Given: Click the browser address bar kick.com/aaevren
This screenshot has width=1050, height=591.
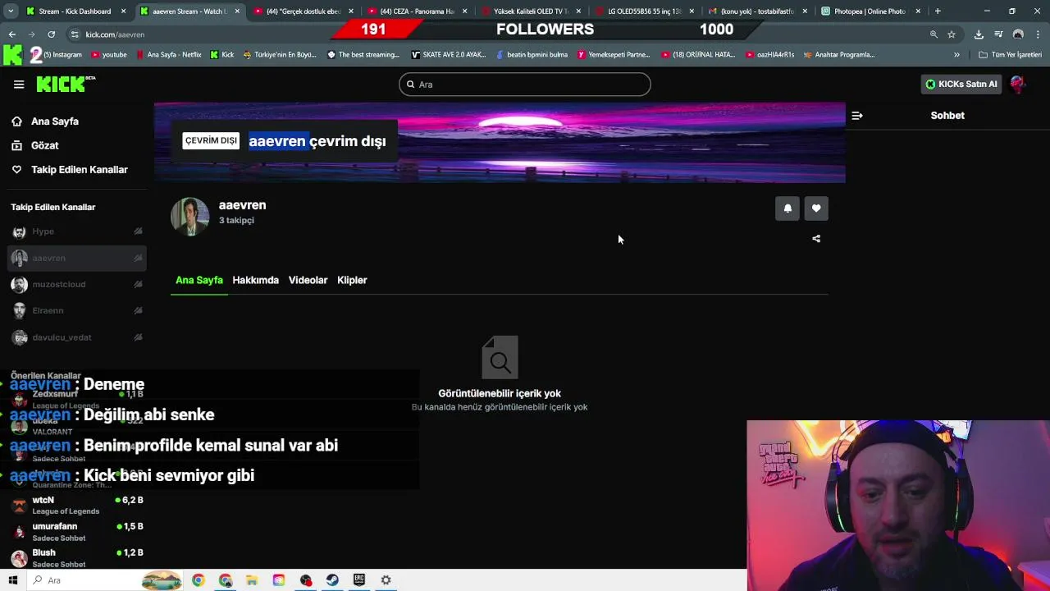Looking at the screenshot, I should [x=492, y=34].
